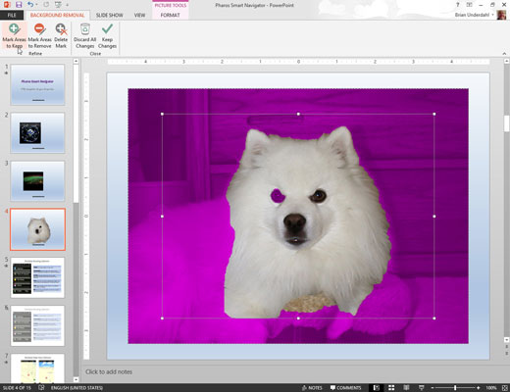
Task: Undo the last action in title bar
Action: (x=30, y=5)
